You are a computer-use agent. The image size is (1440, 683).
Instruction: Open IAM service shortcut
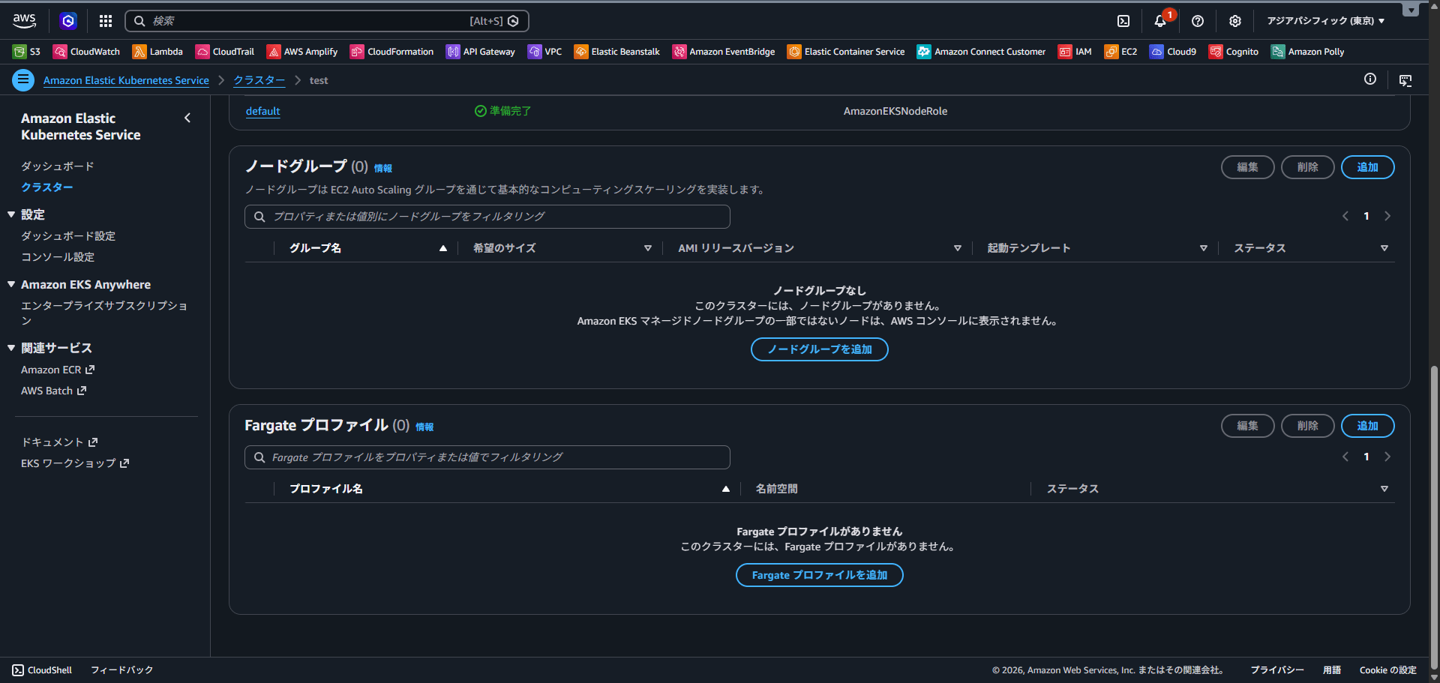click(x=1075, y=52)
